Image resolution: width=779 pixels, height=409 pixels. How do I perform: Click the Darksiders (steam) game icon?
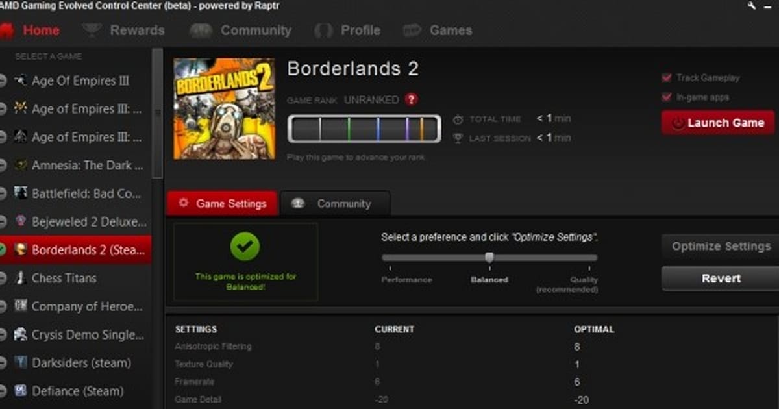21,362
